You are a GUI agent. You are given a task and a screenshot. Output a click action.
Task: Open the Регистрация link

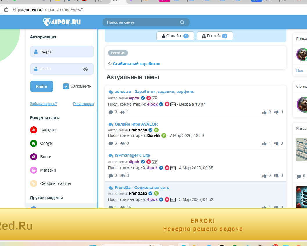click(x=83, y=104)
